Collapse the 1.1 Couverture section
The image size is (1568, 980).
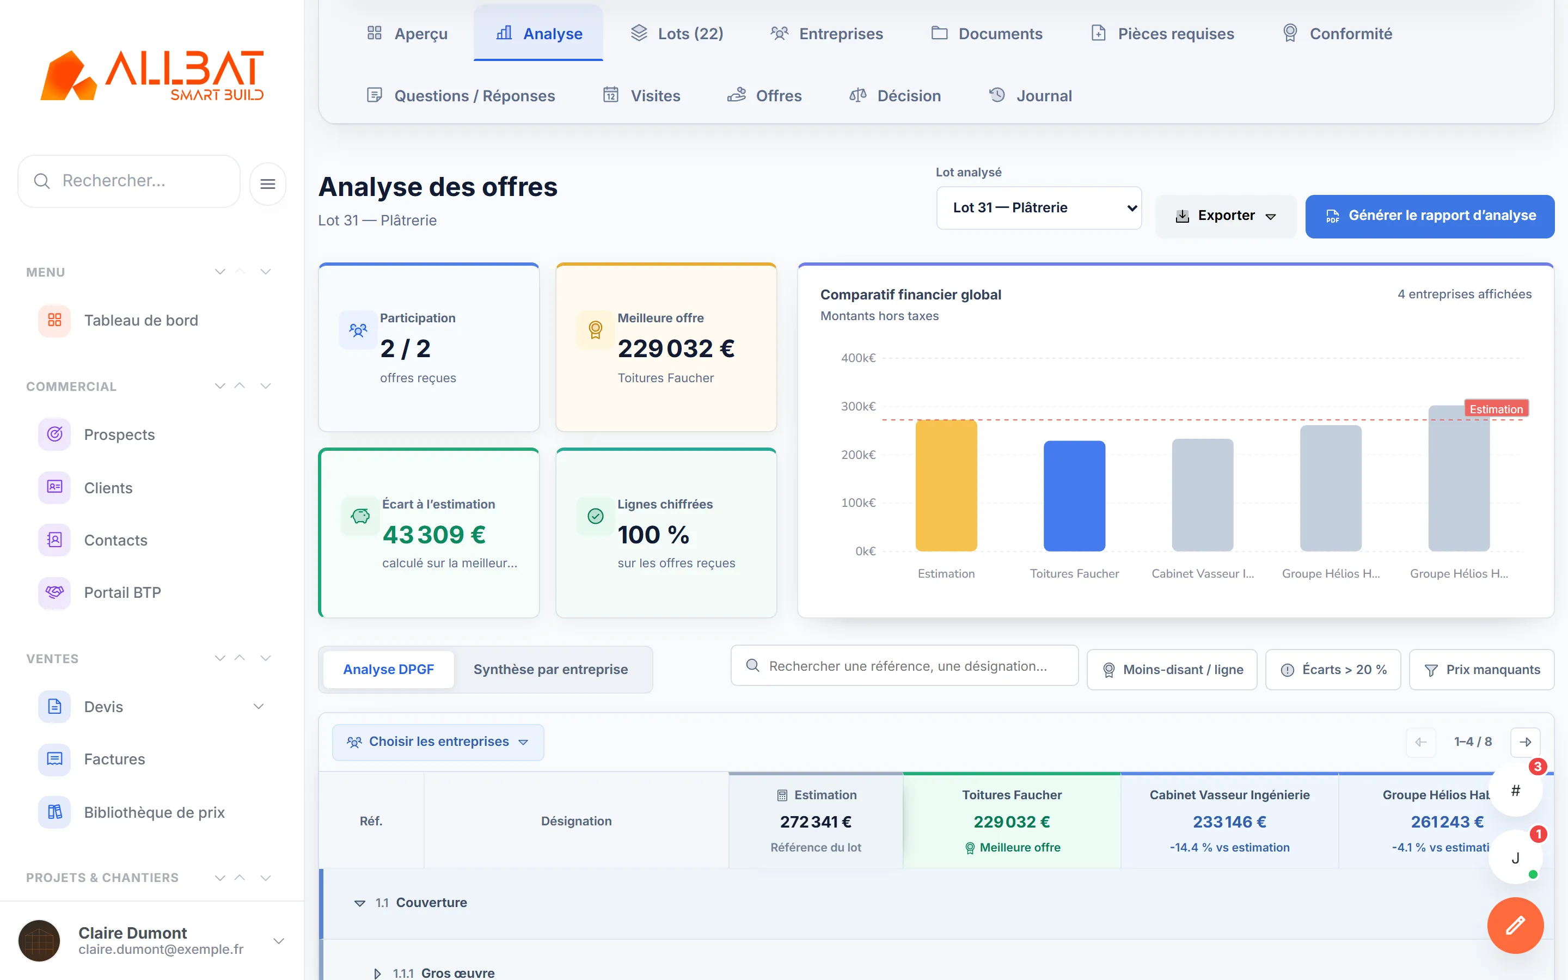359,903
